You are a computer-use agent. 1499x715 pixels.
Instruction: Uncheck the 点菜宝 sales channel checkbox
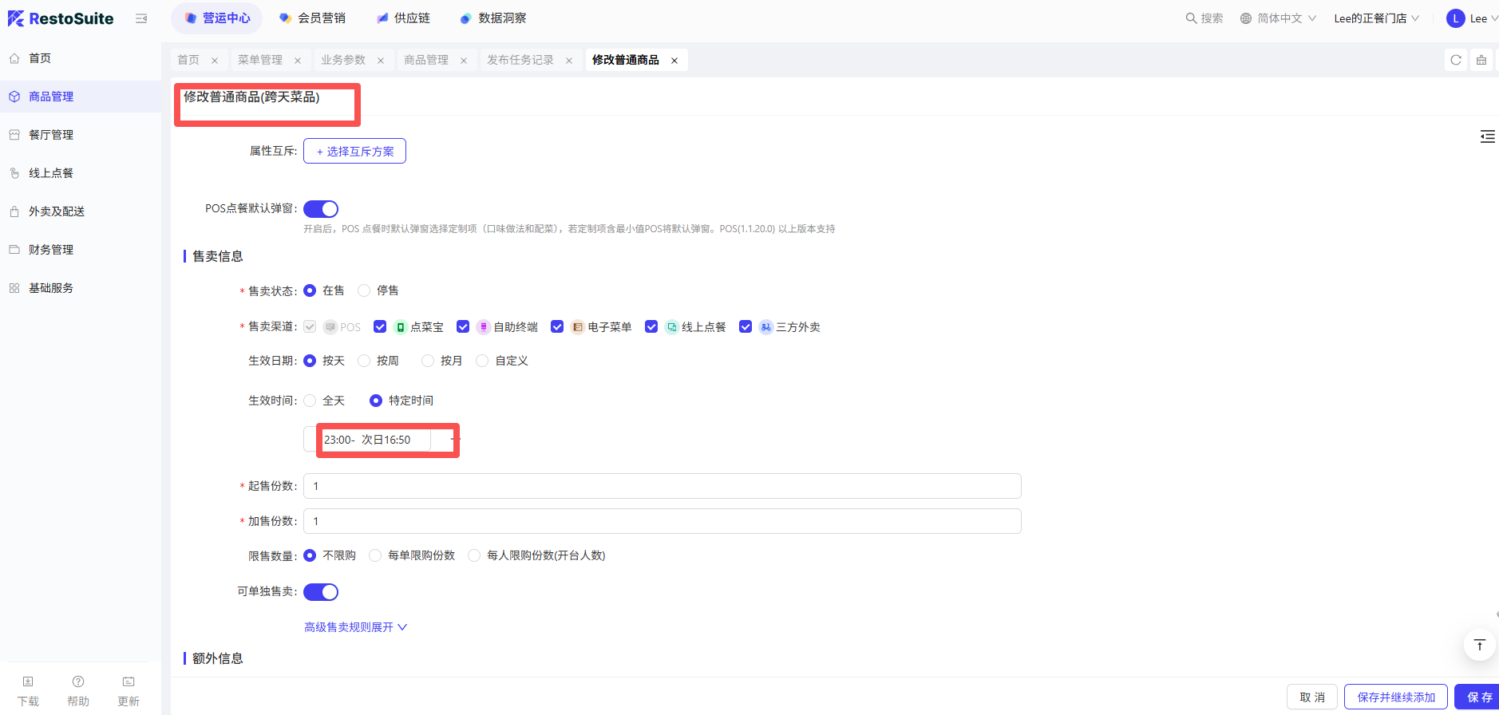click(x=380, y=326)
